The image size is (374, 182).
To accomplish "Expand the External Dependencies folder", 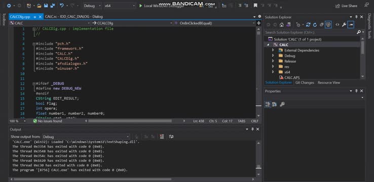I will click(273, 50).
